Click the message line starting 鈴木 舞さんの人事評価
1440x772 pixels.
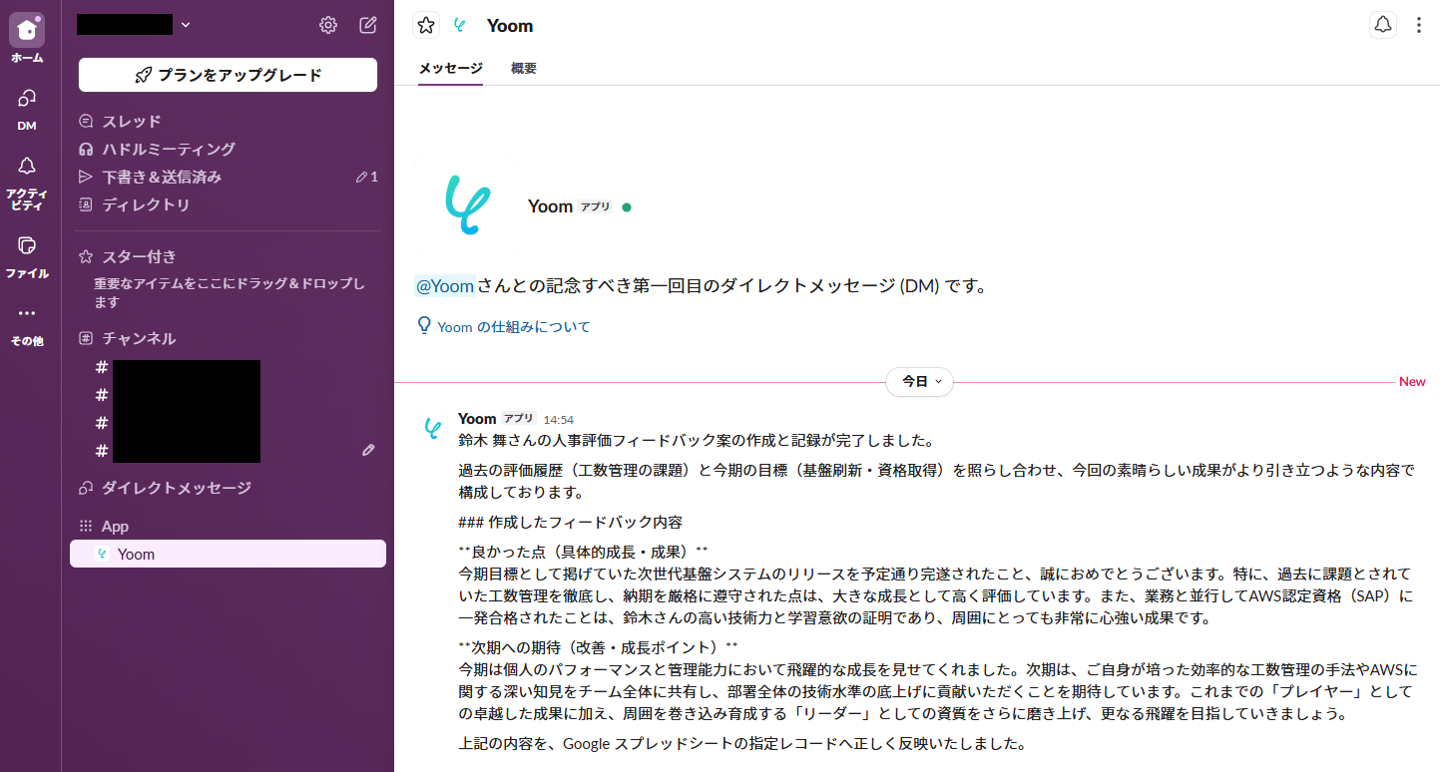pos(697,441)
